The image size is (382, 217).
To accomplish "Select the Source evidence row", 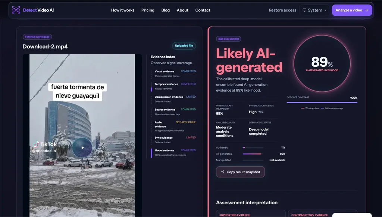I will pos(173,111).
